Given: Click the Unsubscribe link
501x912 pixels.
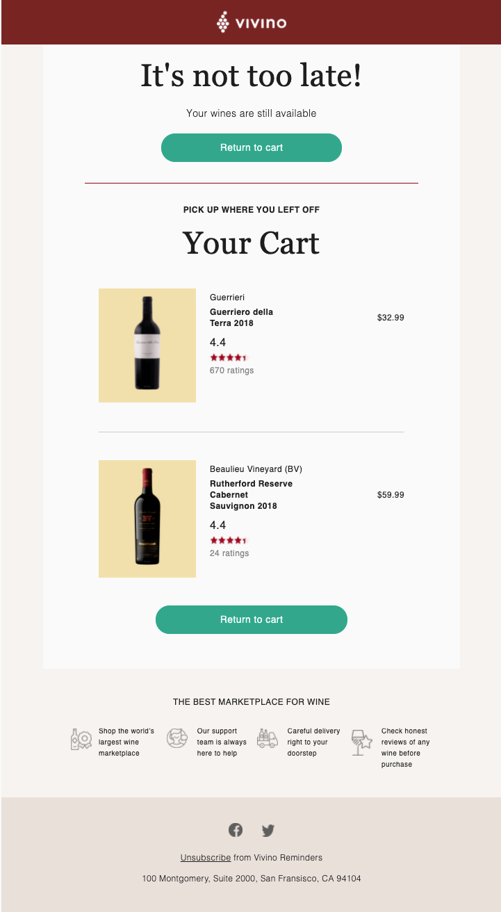Looking at the screenshot, I should [x=205, y=858].
